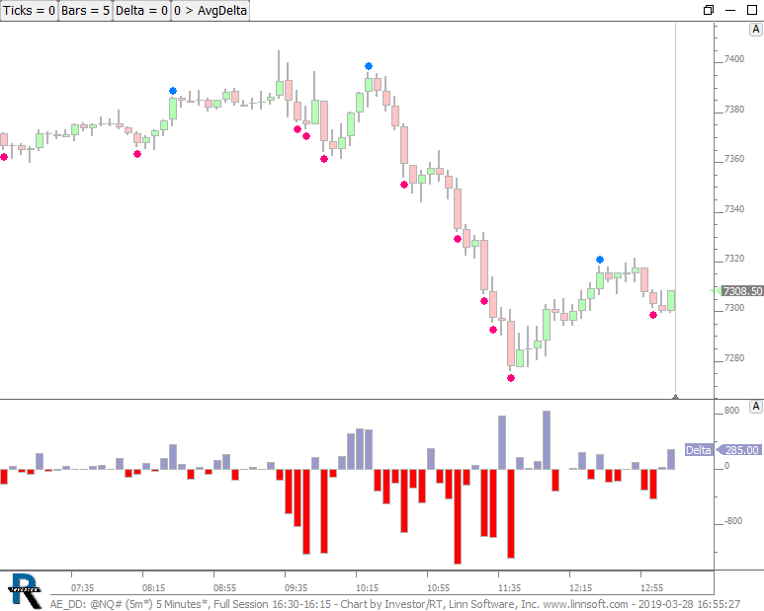Image resolution: width=764 pixels, height=611 pixels.
Task: Click the 09:35 time axis label
Action: [x=297, y=585]
